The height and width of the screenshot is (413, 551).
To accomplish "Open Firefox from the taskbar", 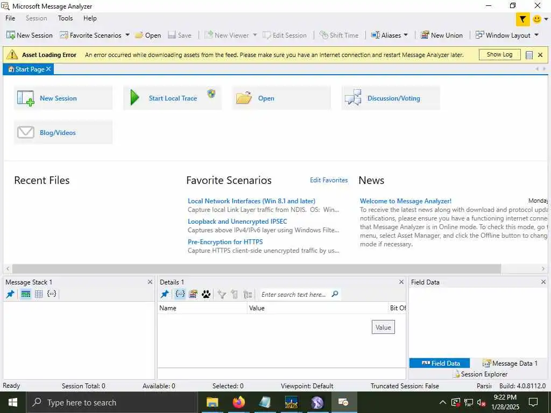I will 238,402.
